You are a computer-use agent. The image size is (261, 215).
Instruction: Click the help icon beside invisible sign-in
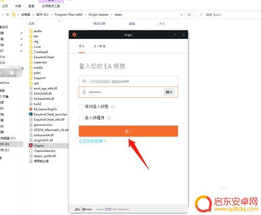[x=109, y=118]
